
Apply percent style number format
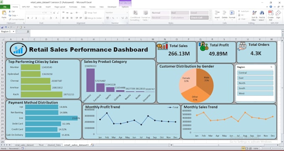point(113,18)
